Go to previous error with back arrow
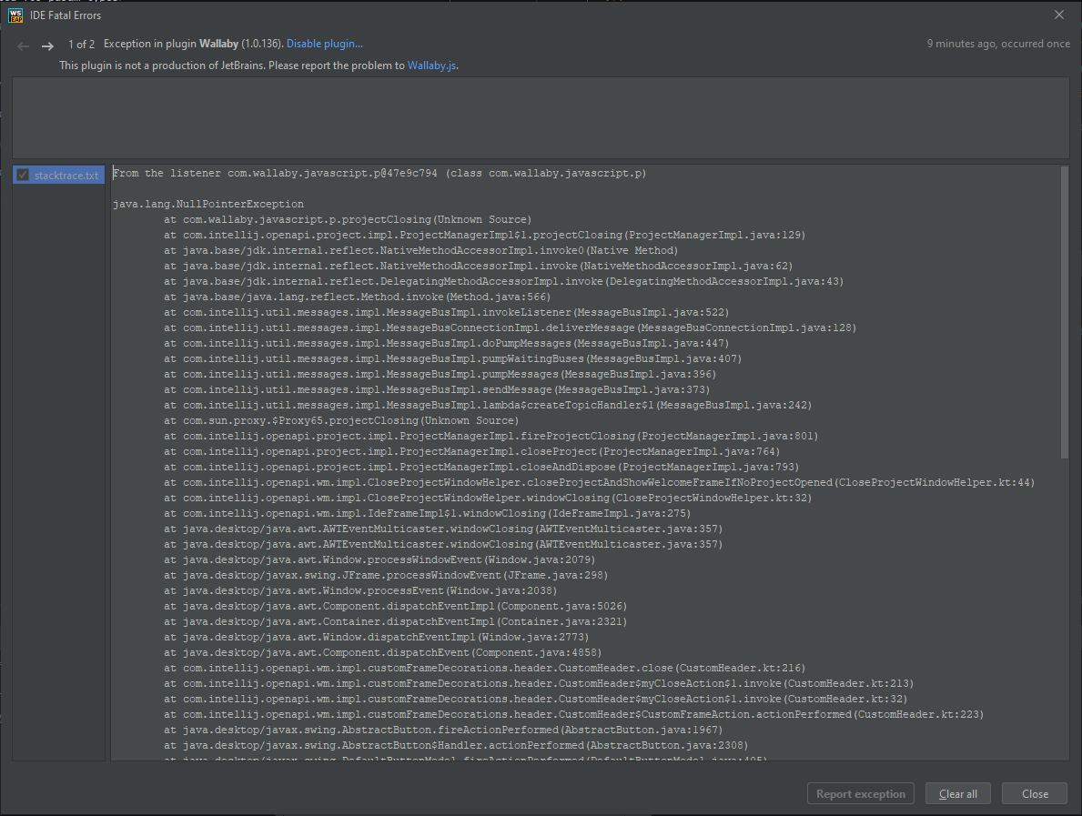This screenshot has height=816, width=1082. pyautogui.click(x=24, y=46)
